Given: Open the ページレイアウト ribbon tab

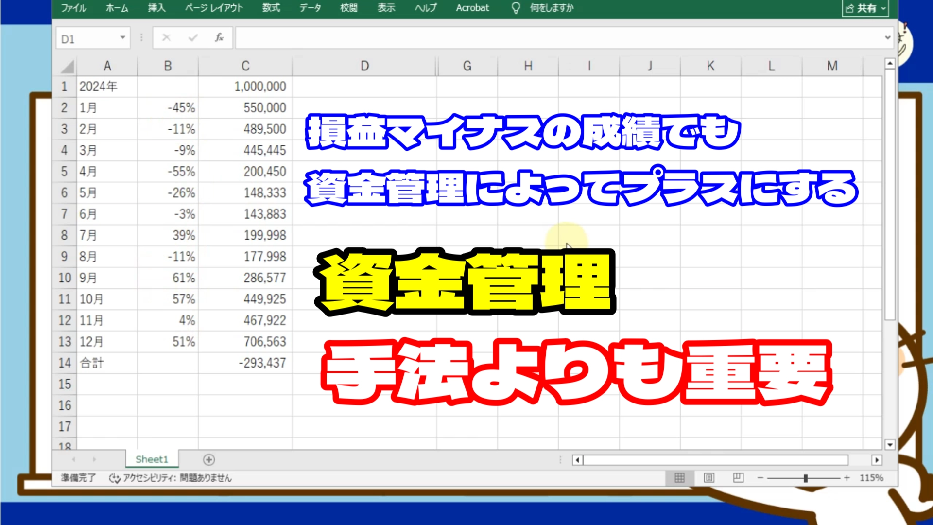Looking at the screenshot, I should (x=214, y=8).
